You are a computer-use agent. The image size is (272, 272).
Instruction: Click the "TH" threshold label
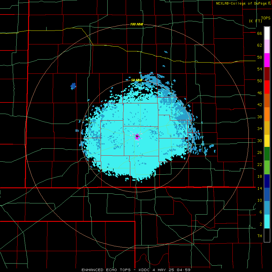pyautogui.click(x=260, y=236)
